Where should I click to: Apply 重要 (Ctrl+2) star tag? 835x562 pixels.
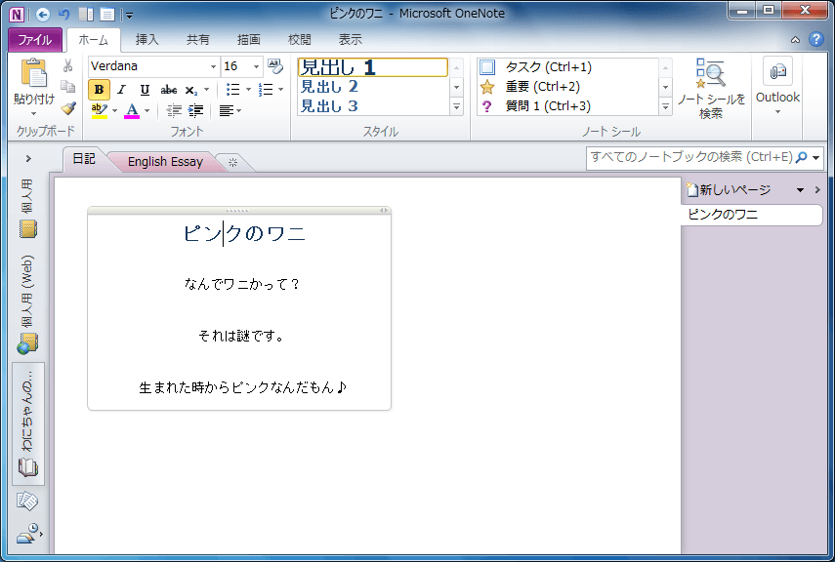click(567, 87)
